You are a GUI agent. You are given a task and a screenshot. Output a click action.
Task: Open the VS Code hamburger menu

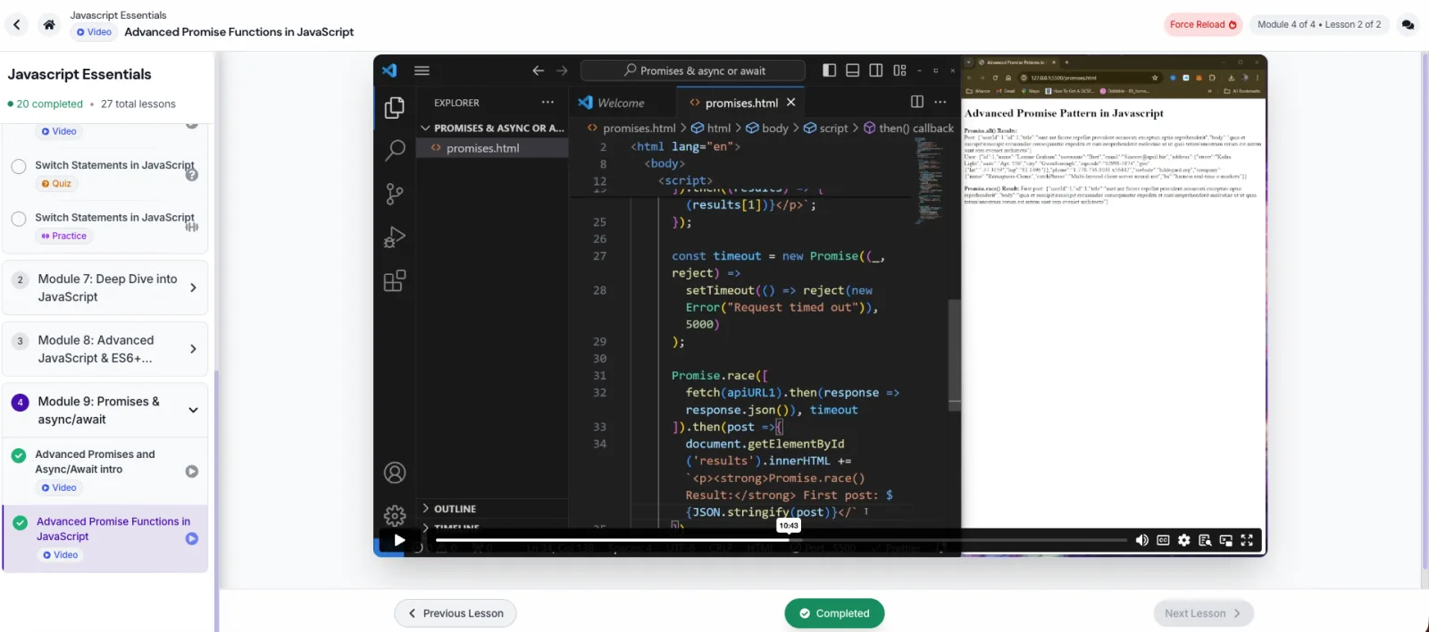click(422, 71)
